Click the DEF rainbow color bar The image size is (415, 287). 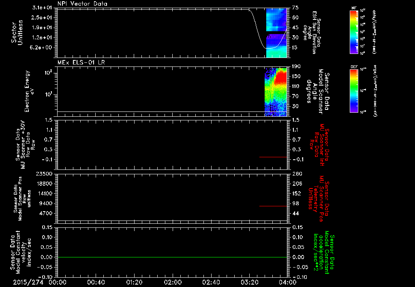point(354,91)
